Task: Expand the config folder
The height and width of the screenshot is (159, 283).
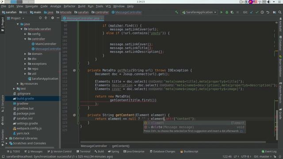Action: (x=25, y=34)
